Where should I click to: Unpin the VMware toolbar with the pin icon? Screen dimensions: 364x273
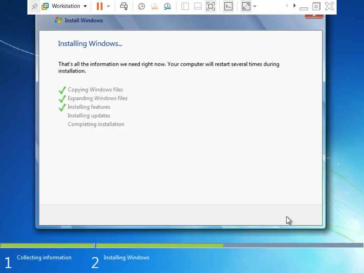click(34, 6)
